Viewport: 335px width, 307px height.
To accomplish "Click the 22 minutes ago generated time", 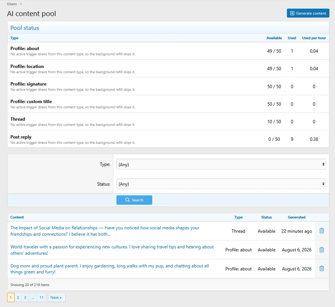I will 297,231.
